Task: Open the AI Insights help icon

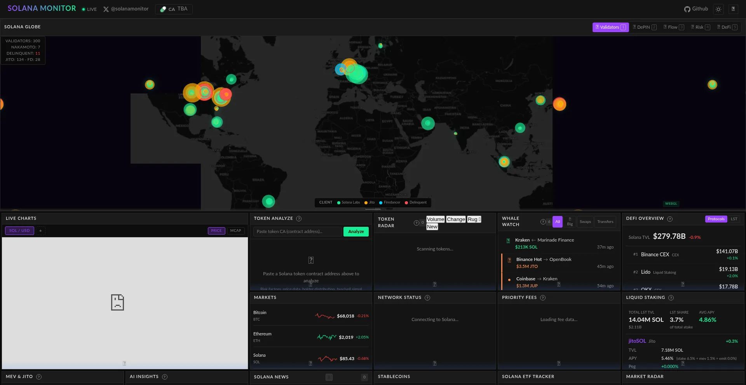Action: pos(165,377)
